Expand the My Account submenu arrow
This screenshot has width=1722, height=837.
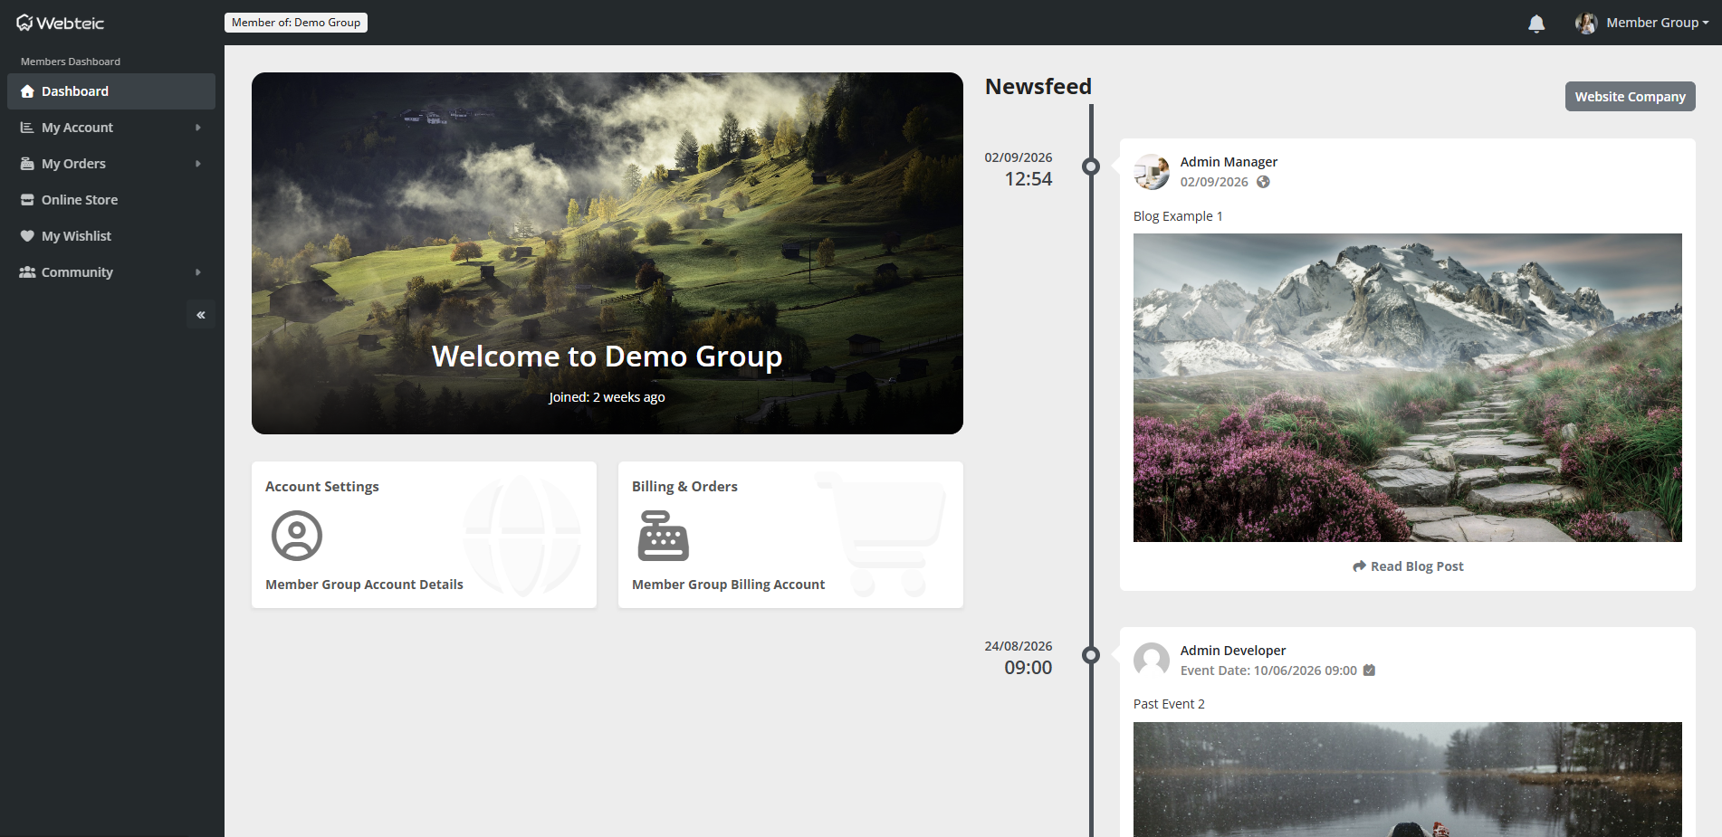click(198, 128)
